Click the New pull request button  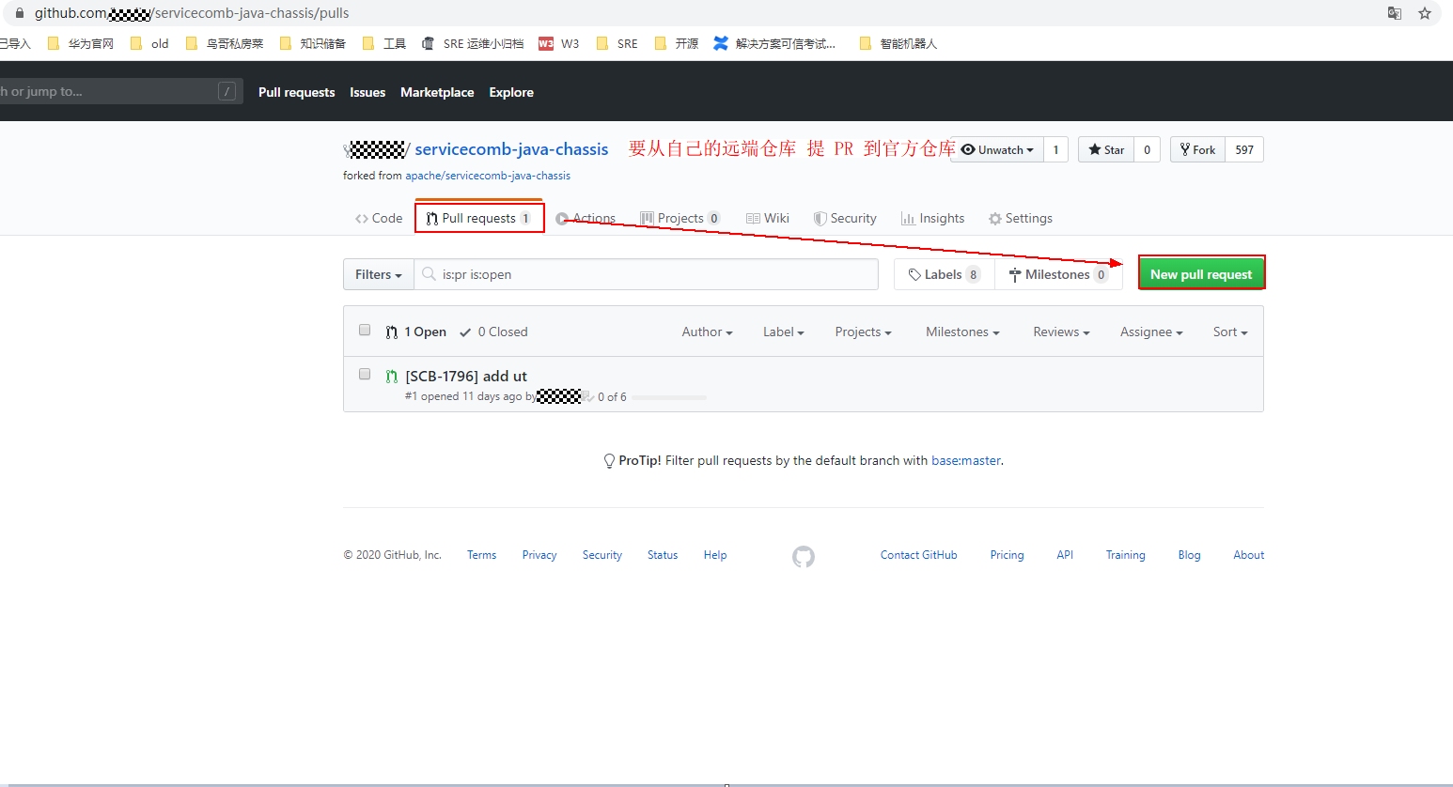click(x=1201, y=274)
